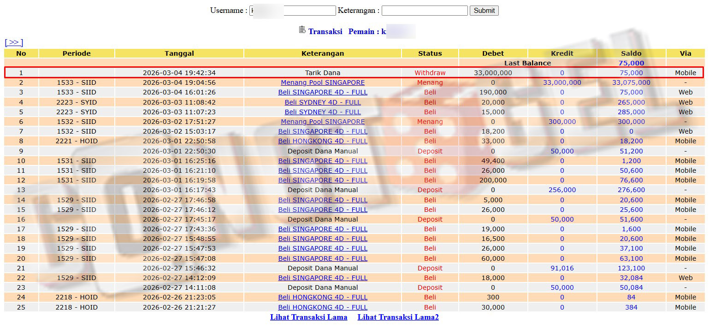Open Lihat Transaksi Lama link

(x=308, y=317)
